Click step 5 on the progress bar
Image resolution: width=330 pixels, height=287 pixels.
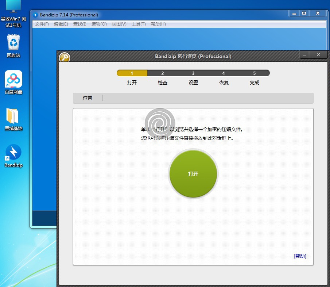click(x=254, y=73)
